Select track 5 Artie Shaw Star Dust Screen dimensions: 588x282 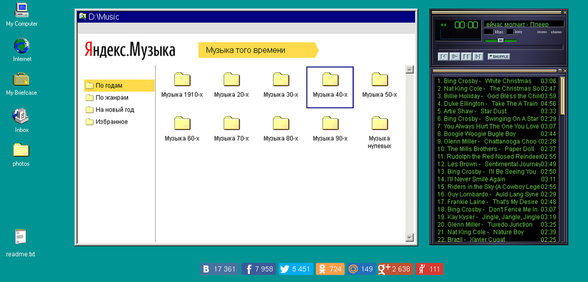point(497,111)
